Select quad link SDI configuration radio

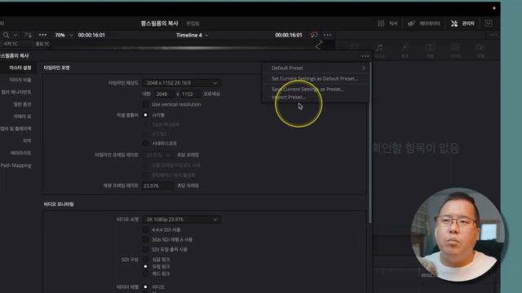[145, 273]
